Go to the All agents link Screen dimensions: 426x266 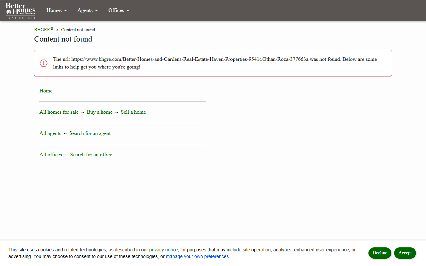[x=50, y=133]
